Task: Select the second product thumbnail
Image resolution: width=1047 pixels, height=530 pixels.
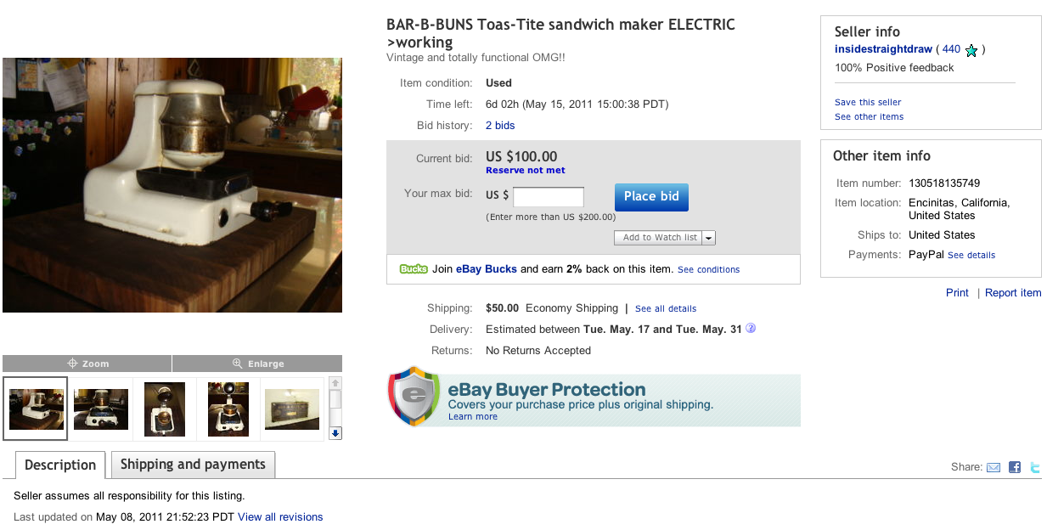Action: click(101, 409)
